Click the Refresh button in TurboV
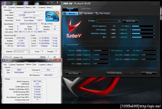Screen dimensions: 162x109 pos(149,73)
